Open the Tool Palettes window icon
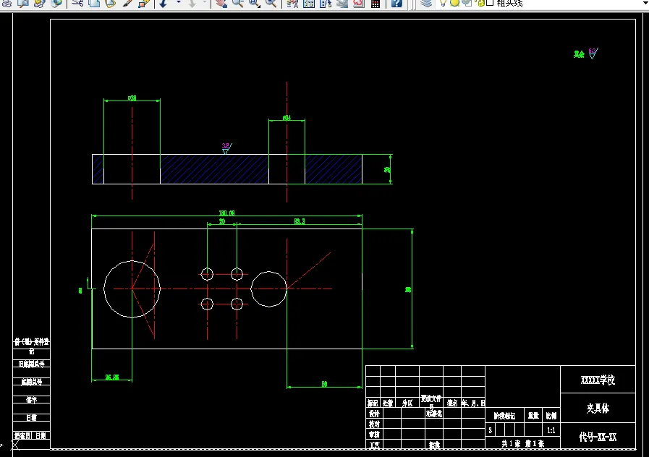 coord(326,4)
